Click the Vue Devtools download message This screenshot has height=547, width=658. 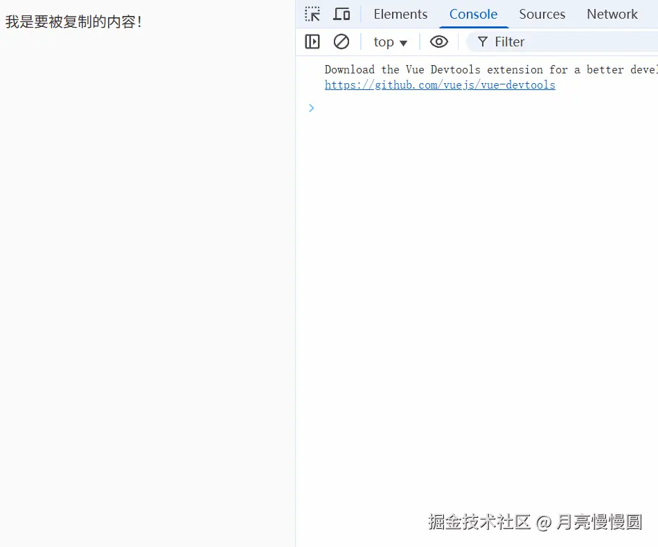485,69
